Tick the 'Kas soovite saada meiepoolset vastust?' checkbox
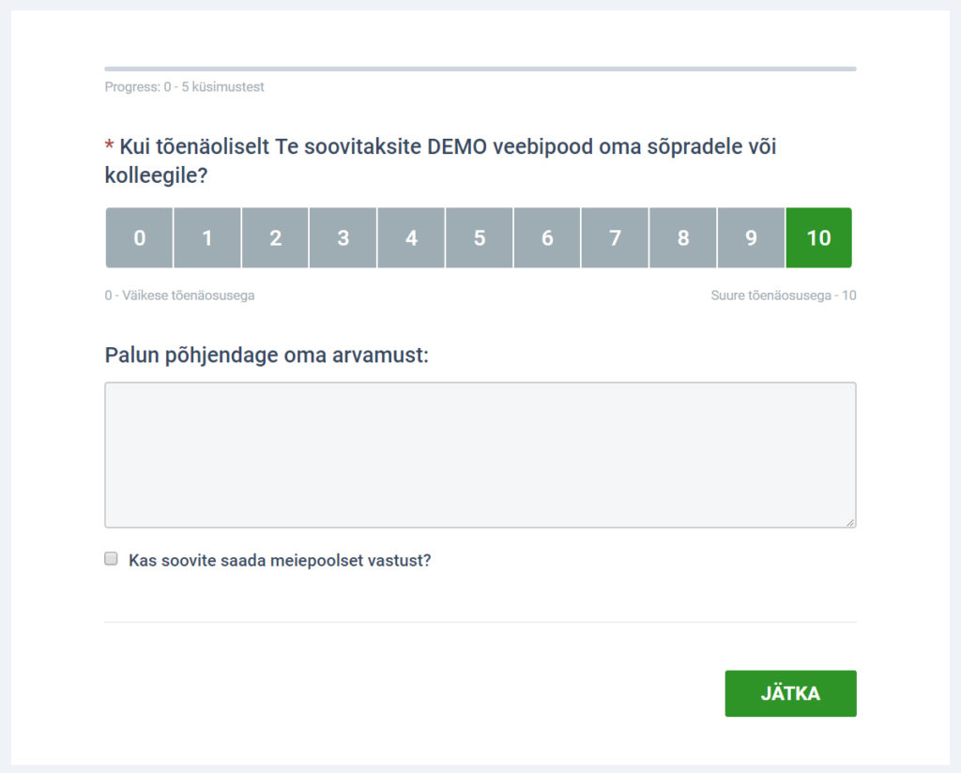961x773 pixels. coord(111,558)
